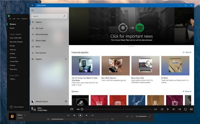Mute Spotify with the speaker icon
Viewport: 200px width, 124px height.
136,116
